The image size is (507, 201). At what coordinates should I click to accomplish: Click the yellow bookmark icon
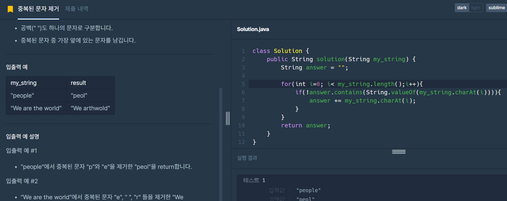coord(10,9)
